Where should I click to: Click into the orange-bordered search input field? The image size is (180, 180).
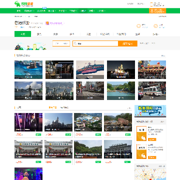click(95, 43)
